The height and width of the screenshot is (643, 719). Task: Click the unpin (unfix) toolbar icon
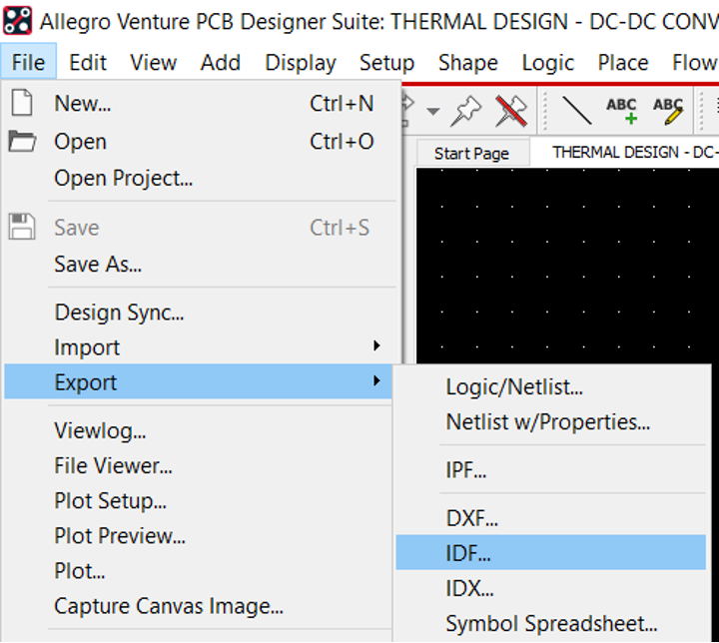[x=511, y=110]
